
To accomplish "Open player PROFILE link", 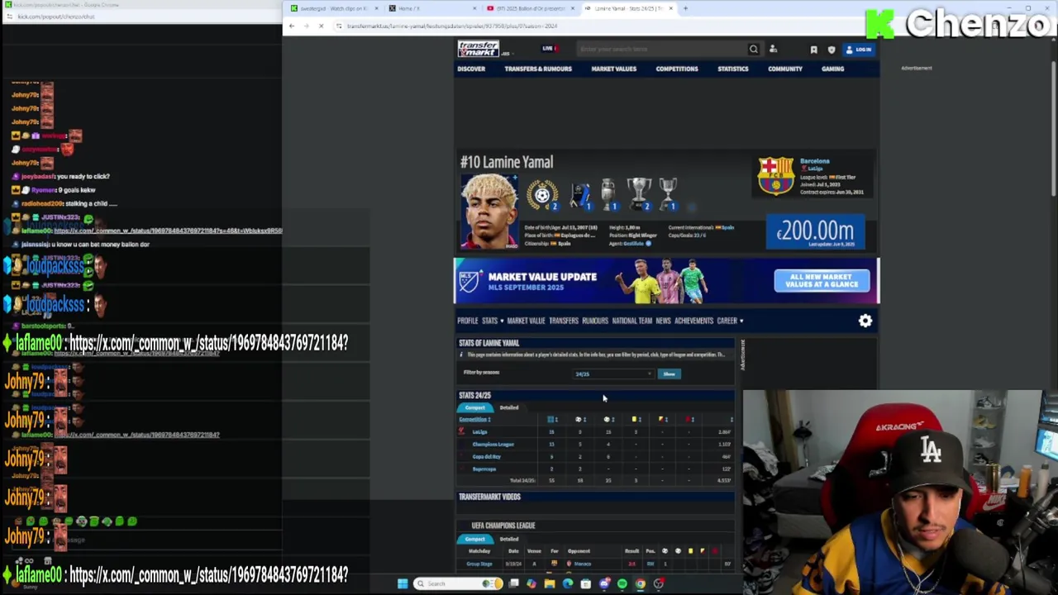I will 468,321.
